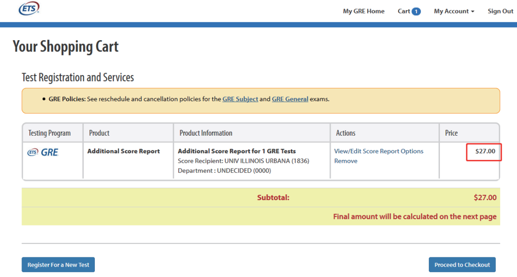The height and width of the screenshot is (277, 517).
Task: Click the cart item count badge
Action: coord(416,11)
